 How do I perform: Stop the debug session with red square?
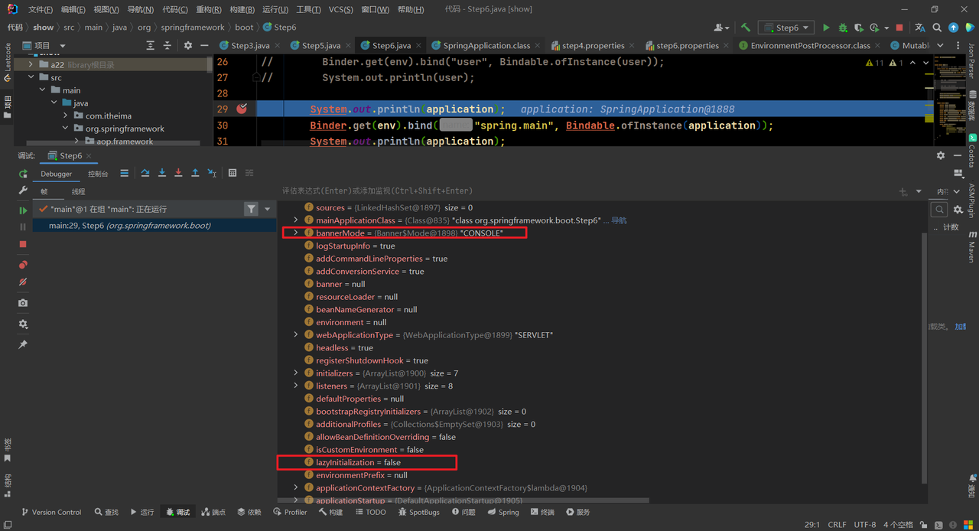pyautogui.click(x=23, y=244)
